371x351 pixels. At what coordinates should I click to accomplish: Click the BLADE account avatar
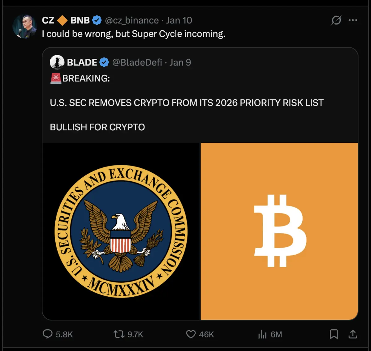point(57,62)
